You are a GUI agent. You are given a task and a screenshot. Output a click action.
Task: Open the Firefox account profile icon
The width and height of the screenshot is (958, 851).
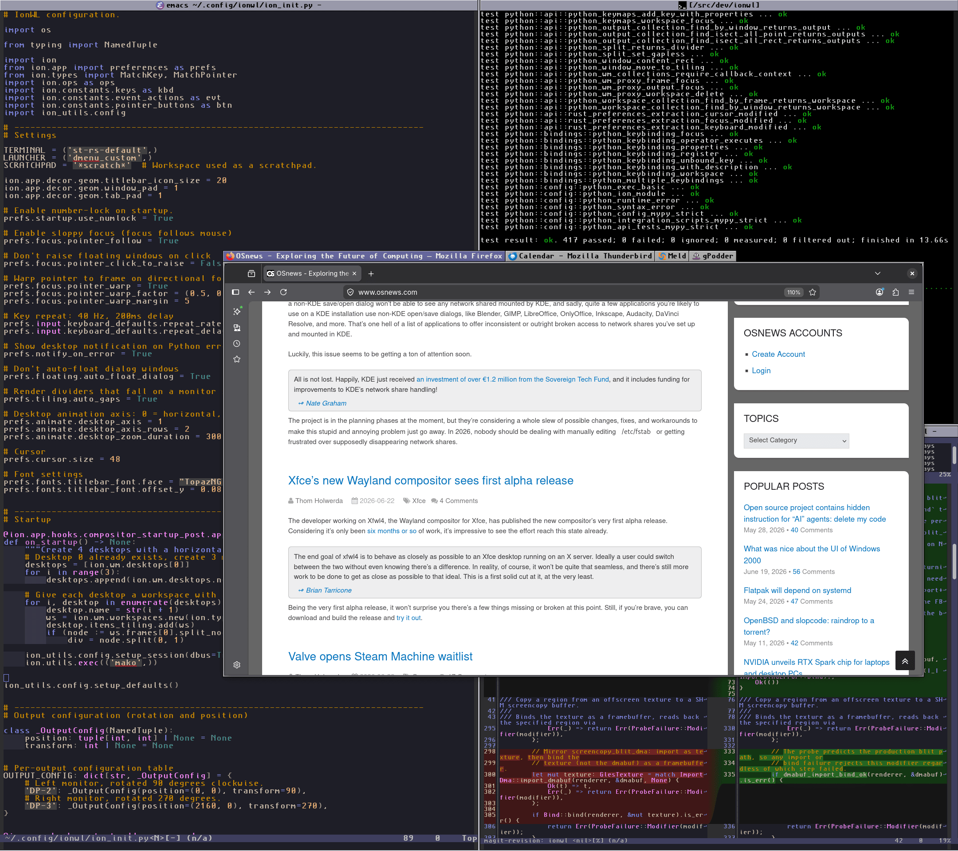[880, 292]
